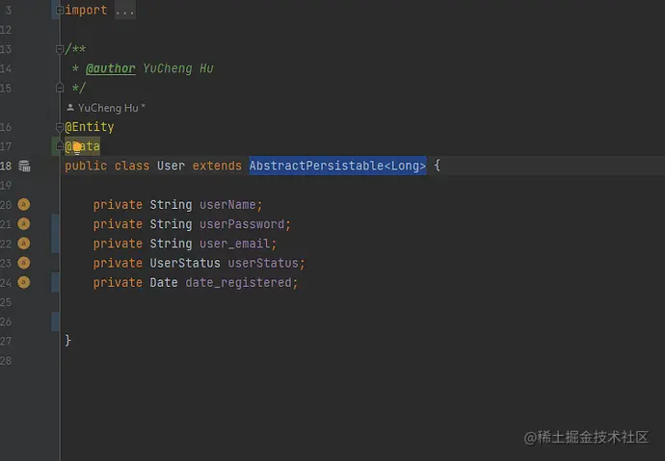Click the closing brace at line 27
This screenshot has width=665, height=461.
tap(67, 341)
